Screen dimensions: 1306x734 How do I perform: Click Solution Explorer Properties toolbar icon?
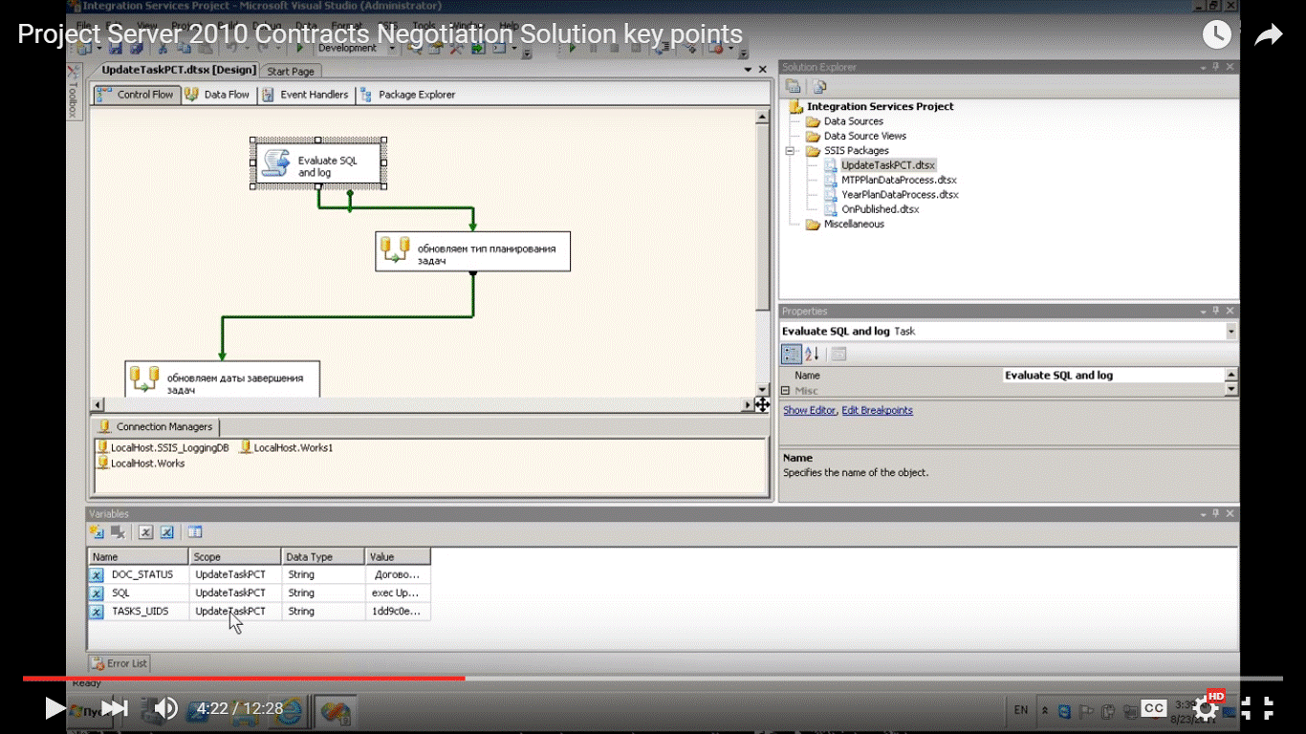click(793, 86)
